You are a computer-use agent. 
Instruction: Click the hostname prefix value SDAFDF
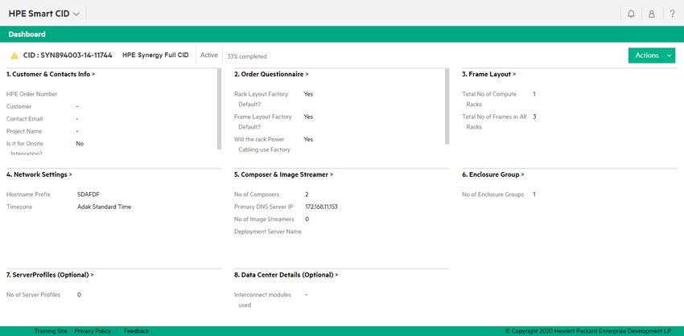point(89,195)
